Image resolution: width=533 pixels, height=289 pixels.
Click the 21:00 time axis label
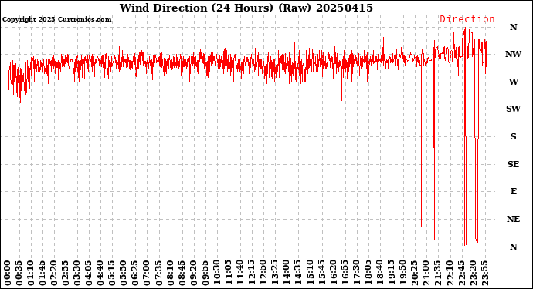(426, 274)
